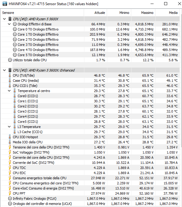Collapse the CPU [#0]: AMD Ryzen 5 5600X group
The image size is (182, 207).
4,19
